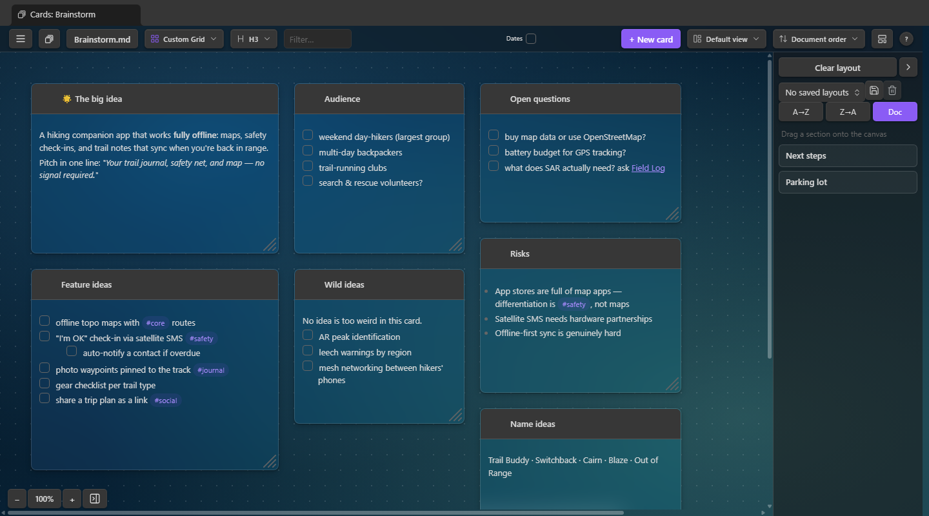The width and height of the screenshot is (929, 516).
Task: Check leech warnings by region item
Action: (x=308, y=350)
